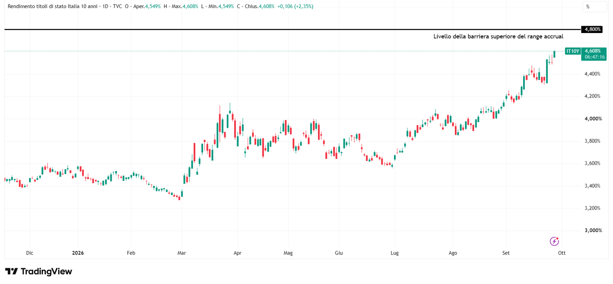
Task: Click the black 4,800% price label
Action: (592, 29)
